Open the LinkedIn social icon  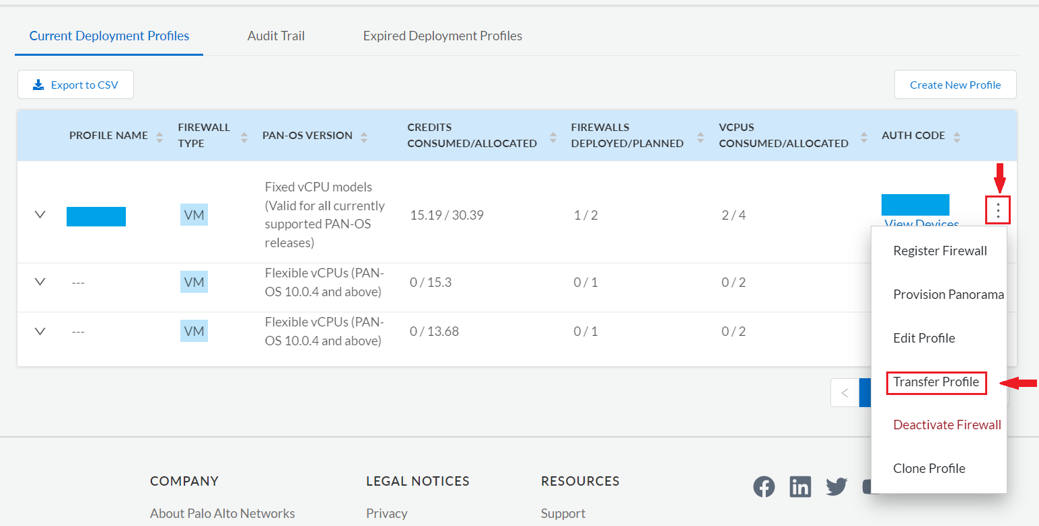pos(800,486)
